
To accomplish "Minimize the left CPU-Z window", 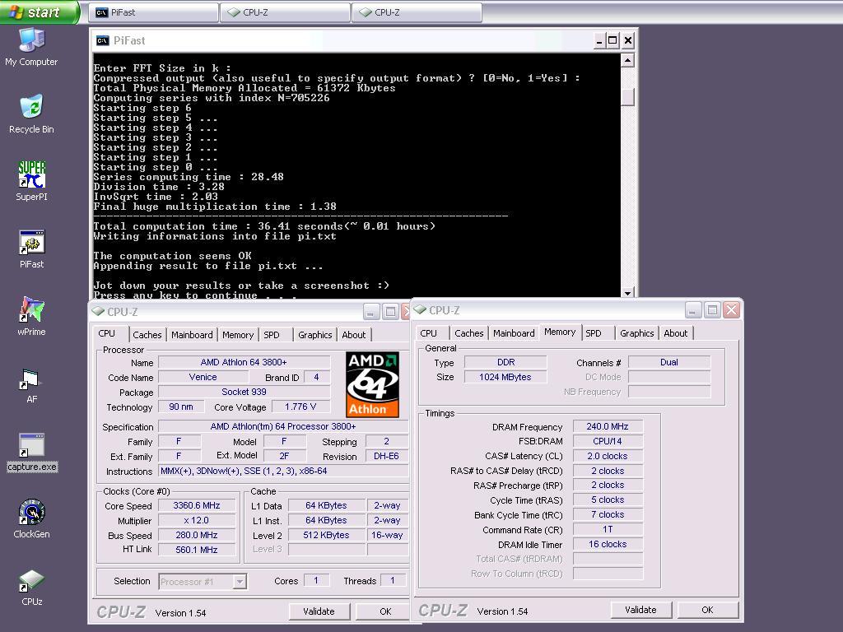I will tap(371, 312).
